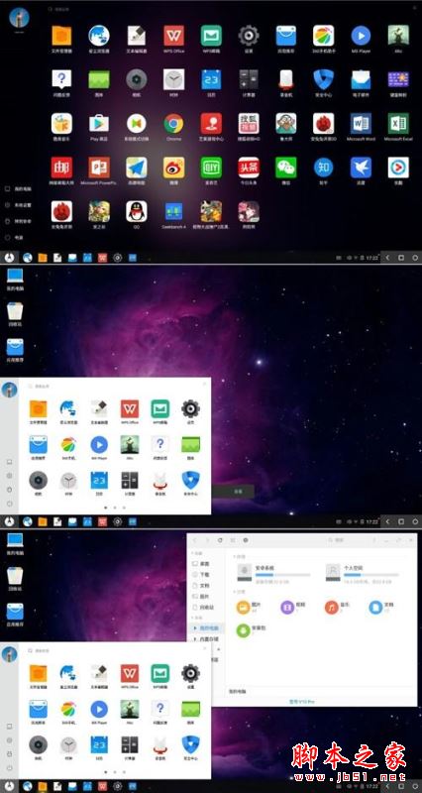Click the user avatar in the full-screen launcher

click(19, 18)
